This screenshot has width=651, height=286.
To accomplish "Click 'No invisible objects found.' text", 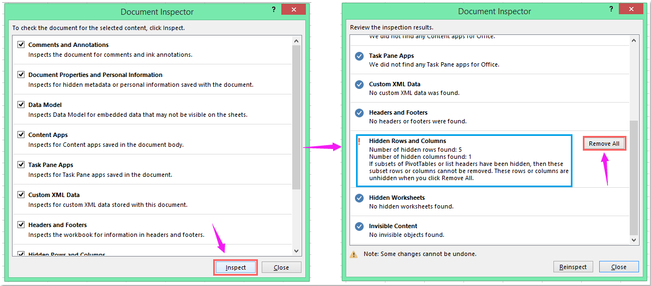I will click(x=406, y=235).
